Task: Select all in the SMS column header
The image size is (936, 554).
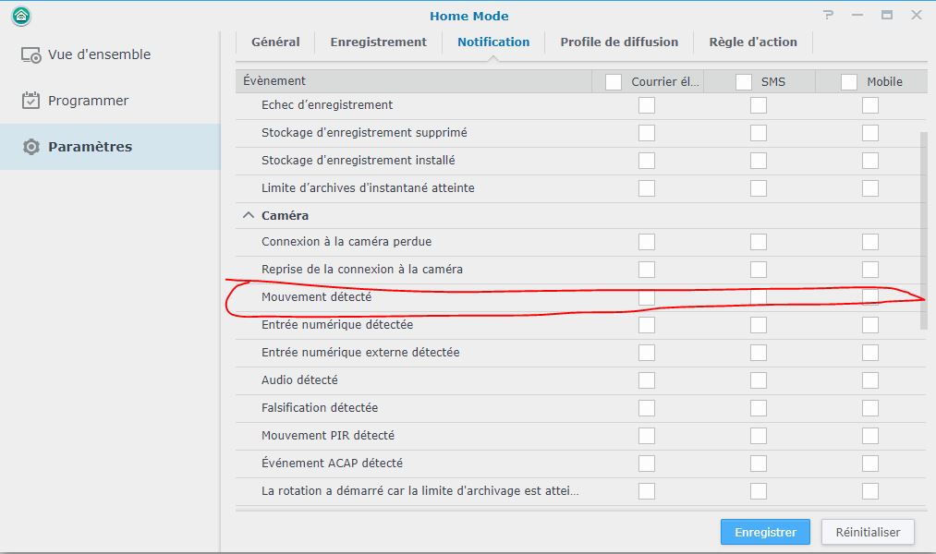Action: (744, 82)
